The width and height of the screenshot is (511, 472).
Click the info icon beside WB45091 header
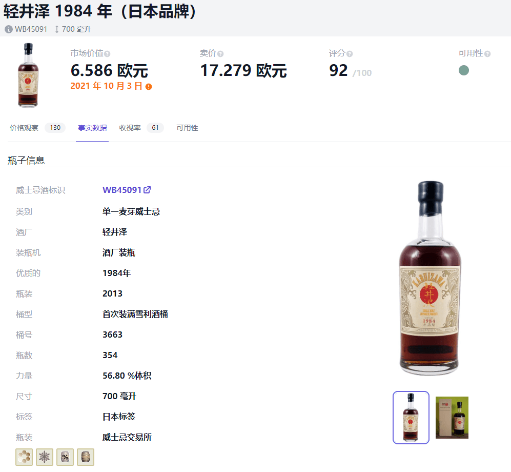(x=9, y=29)
